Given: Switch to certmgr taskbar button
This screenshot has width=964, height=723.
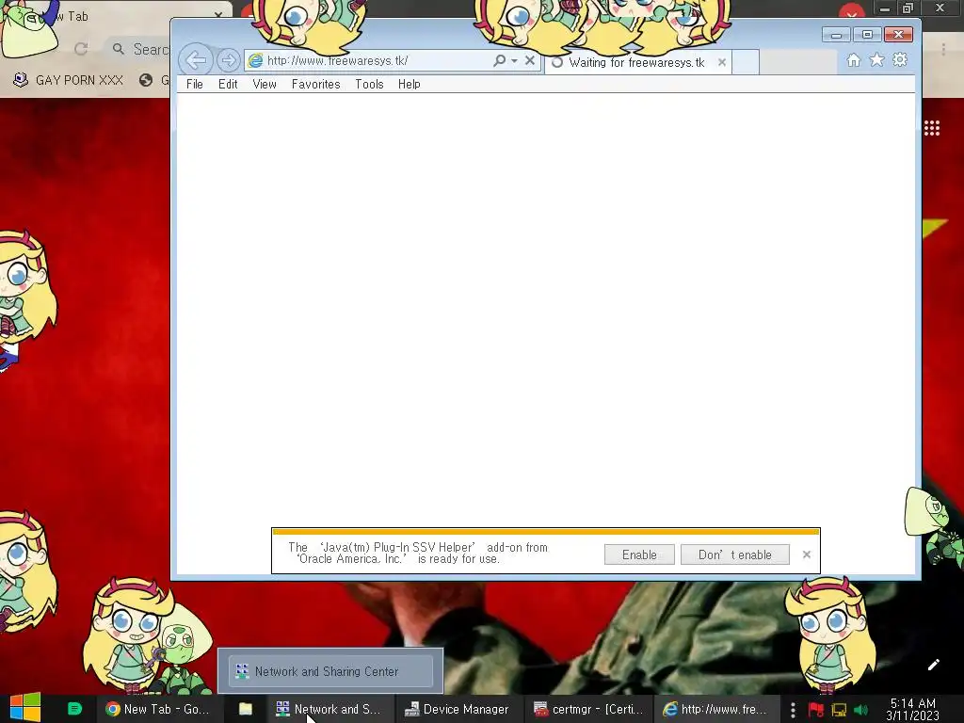Looking at the screenshot, I should pyautogui.click(x=588, y=709).
